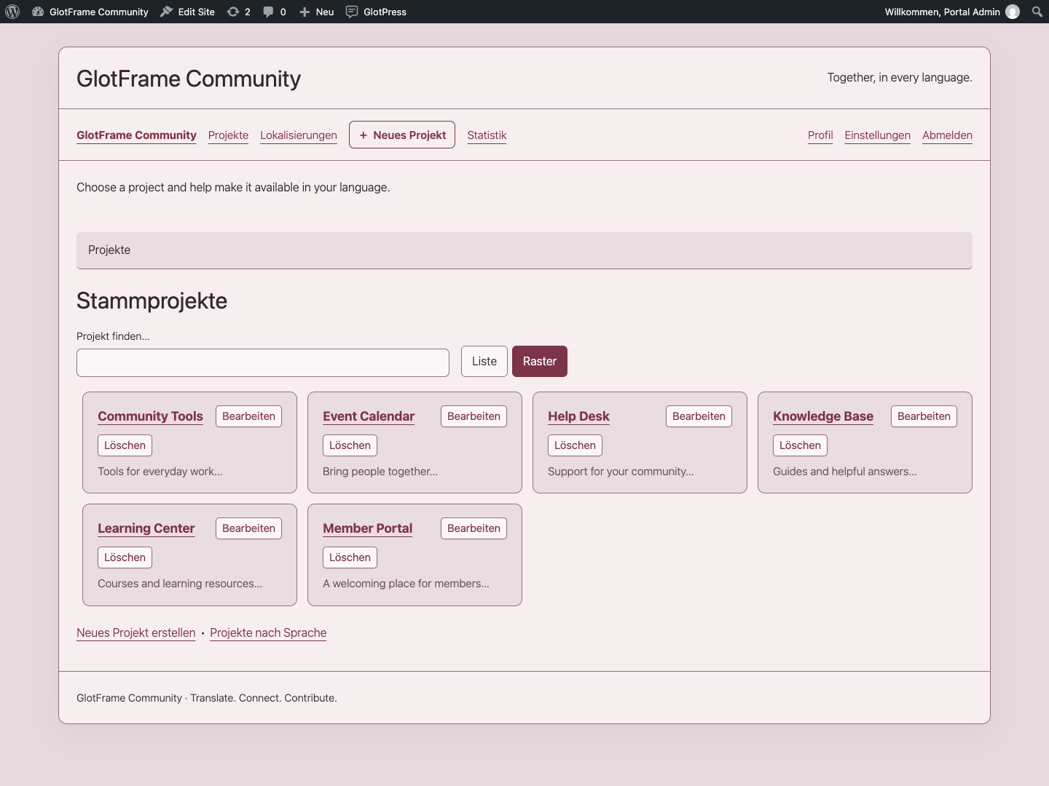Click the Portal Admin avatar

(1013, 12)
